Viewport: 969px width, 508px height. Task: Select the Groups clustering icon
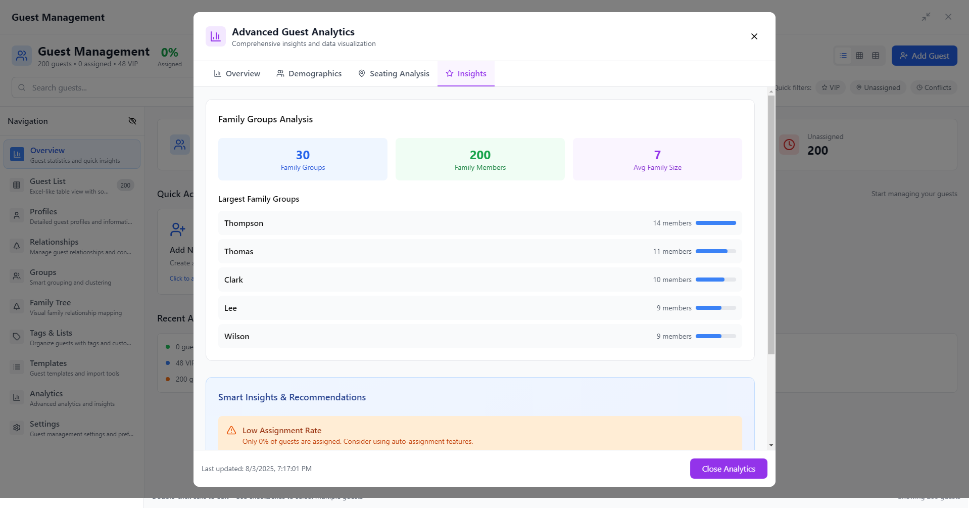click(17, 276)
